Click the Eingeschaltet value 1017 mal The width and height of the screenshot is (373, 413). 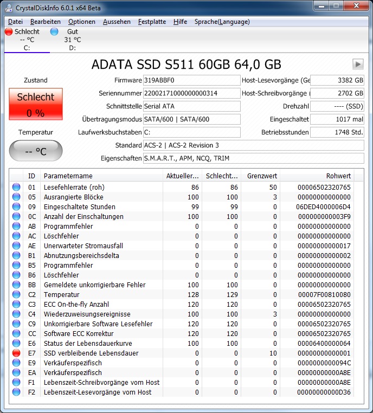click(x=337, y=119)
